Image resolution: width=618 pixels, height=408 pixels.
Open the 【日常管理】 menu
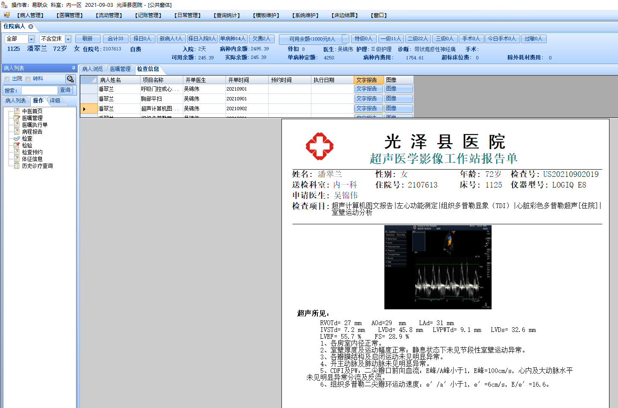click(187, 15)
